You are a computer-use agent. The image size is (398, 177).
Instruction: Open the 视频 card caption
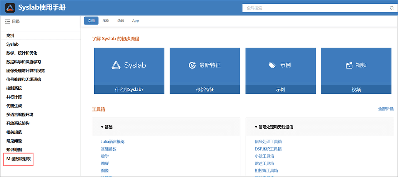click(356, 90)
